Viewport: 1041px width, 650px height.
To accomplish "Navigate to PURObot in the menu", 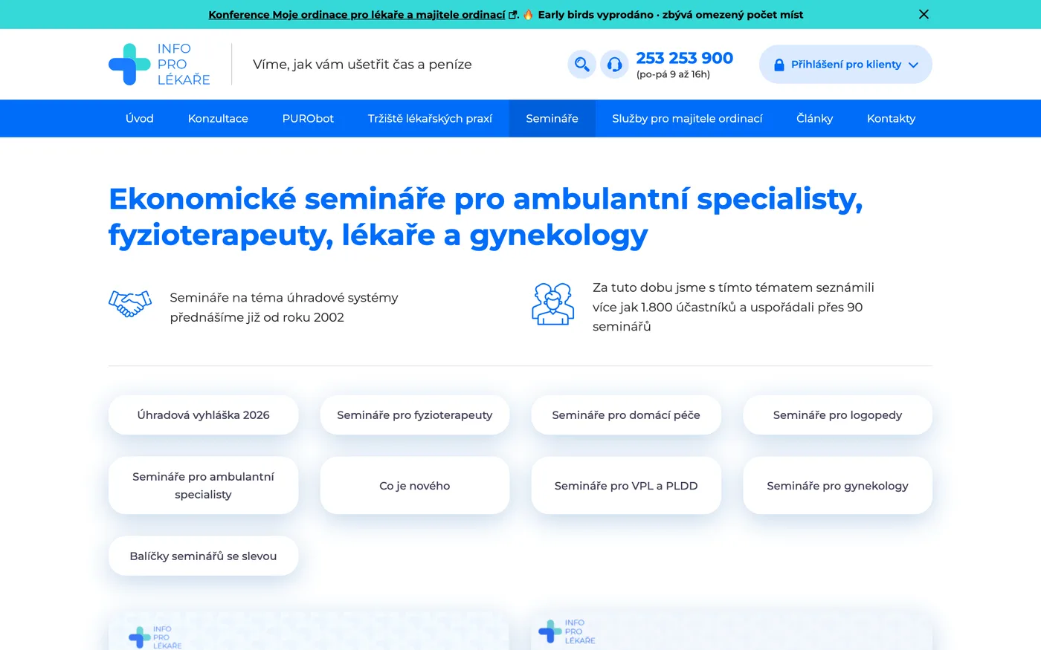I will (x=308, y=118).
